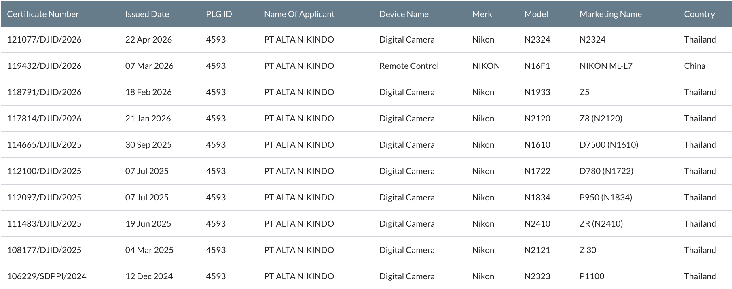This screenshot has width=732, height=289.
Task: Click the Device Name column header
Action: (404, 14)
